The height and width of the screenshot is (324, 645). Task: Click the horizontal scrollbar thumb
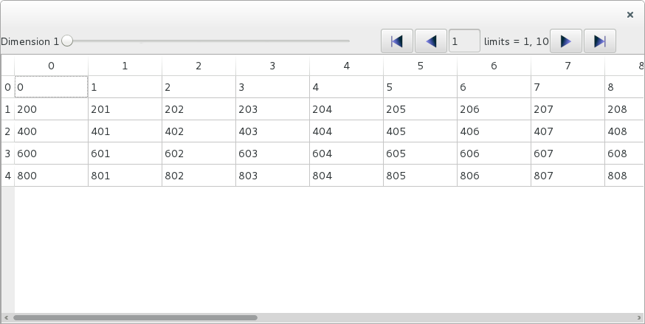pos(135,318)
